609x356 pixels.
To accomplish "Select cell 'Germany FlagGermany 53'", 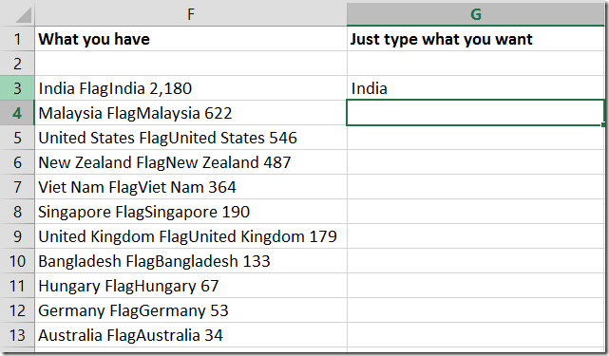I will pyautogui.click(x=191, y=310).
